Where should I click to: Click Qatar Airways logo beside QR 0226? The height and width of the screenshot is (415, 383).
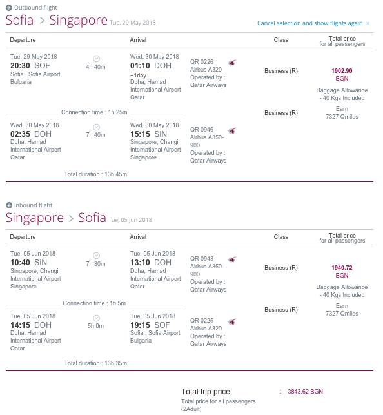tap(232, 63)
